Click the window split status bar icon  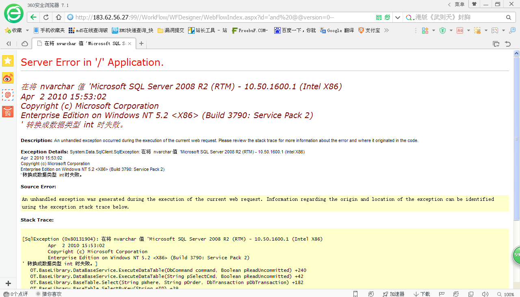pos(471,294)
